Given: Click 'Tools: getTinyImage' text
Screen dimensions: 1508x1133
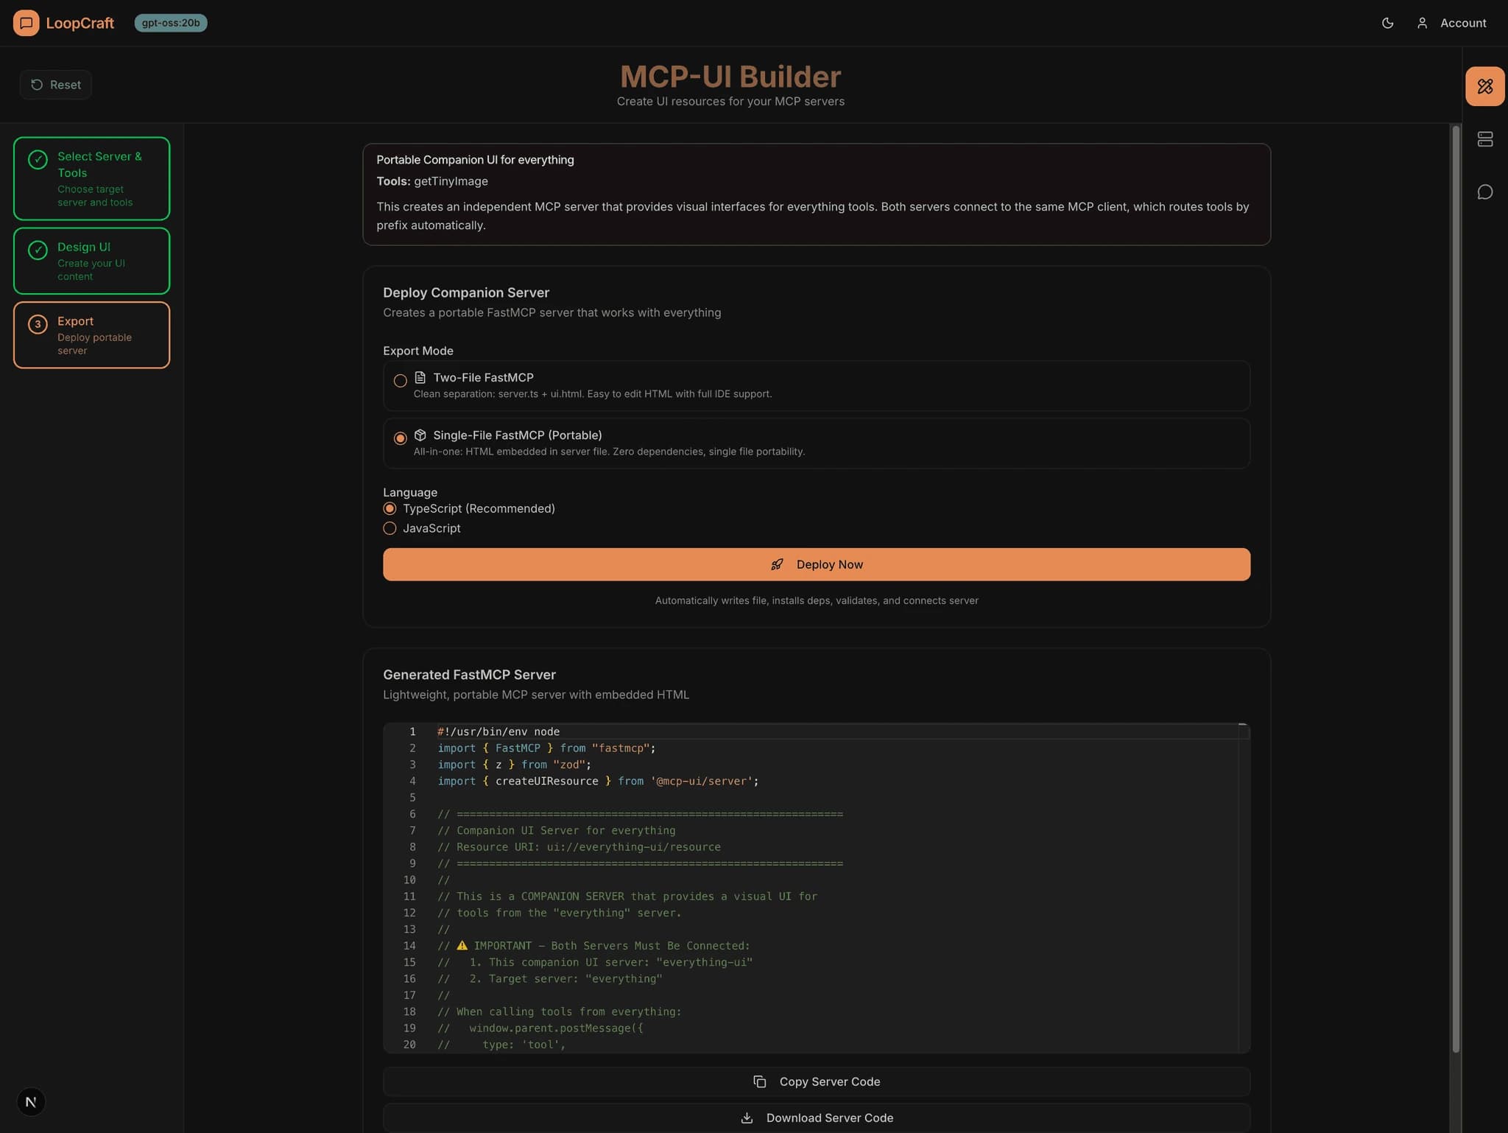Looking at the screenshot, I should pos(432,181).
